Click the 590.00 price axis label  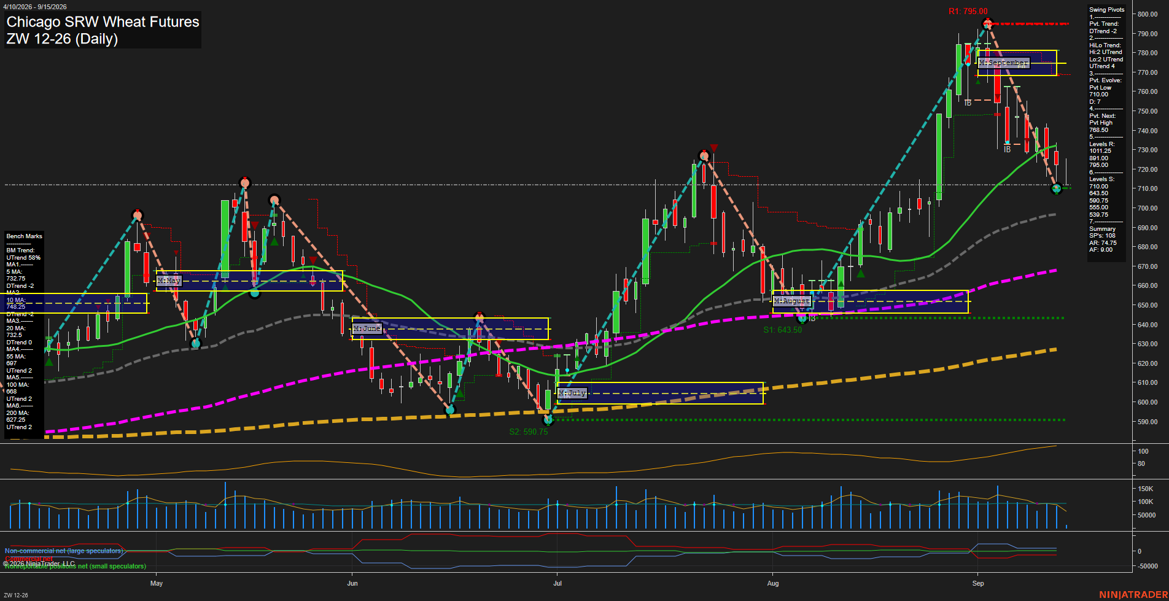[x=1148, y=422]
